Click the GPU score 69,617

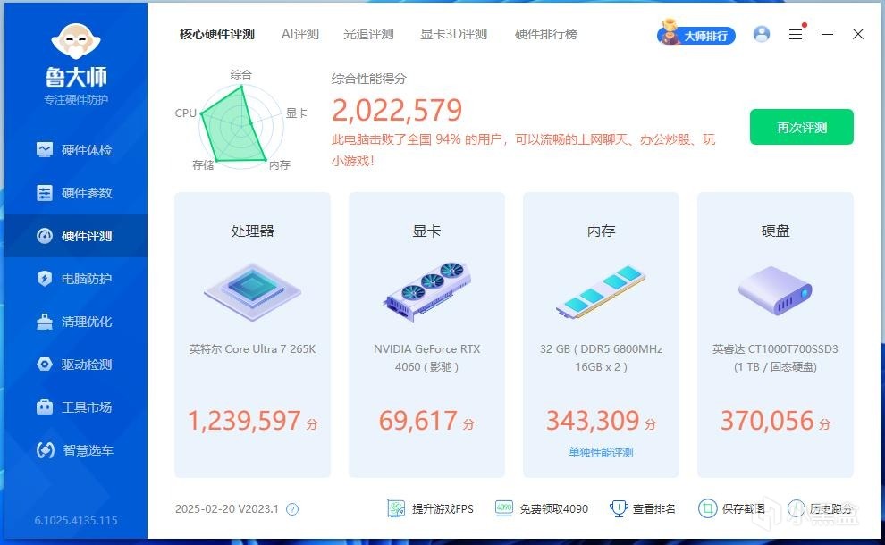point(417,421)
